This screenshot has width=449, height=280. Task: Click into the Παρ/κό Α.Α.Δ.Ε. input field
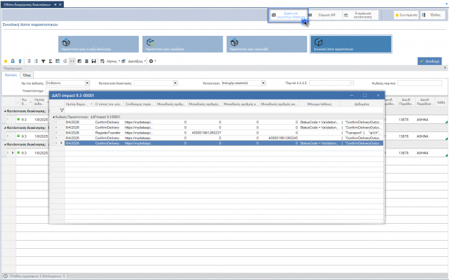coord(330,83)
